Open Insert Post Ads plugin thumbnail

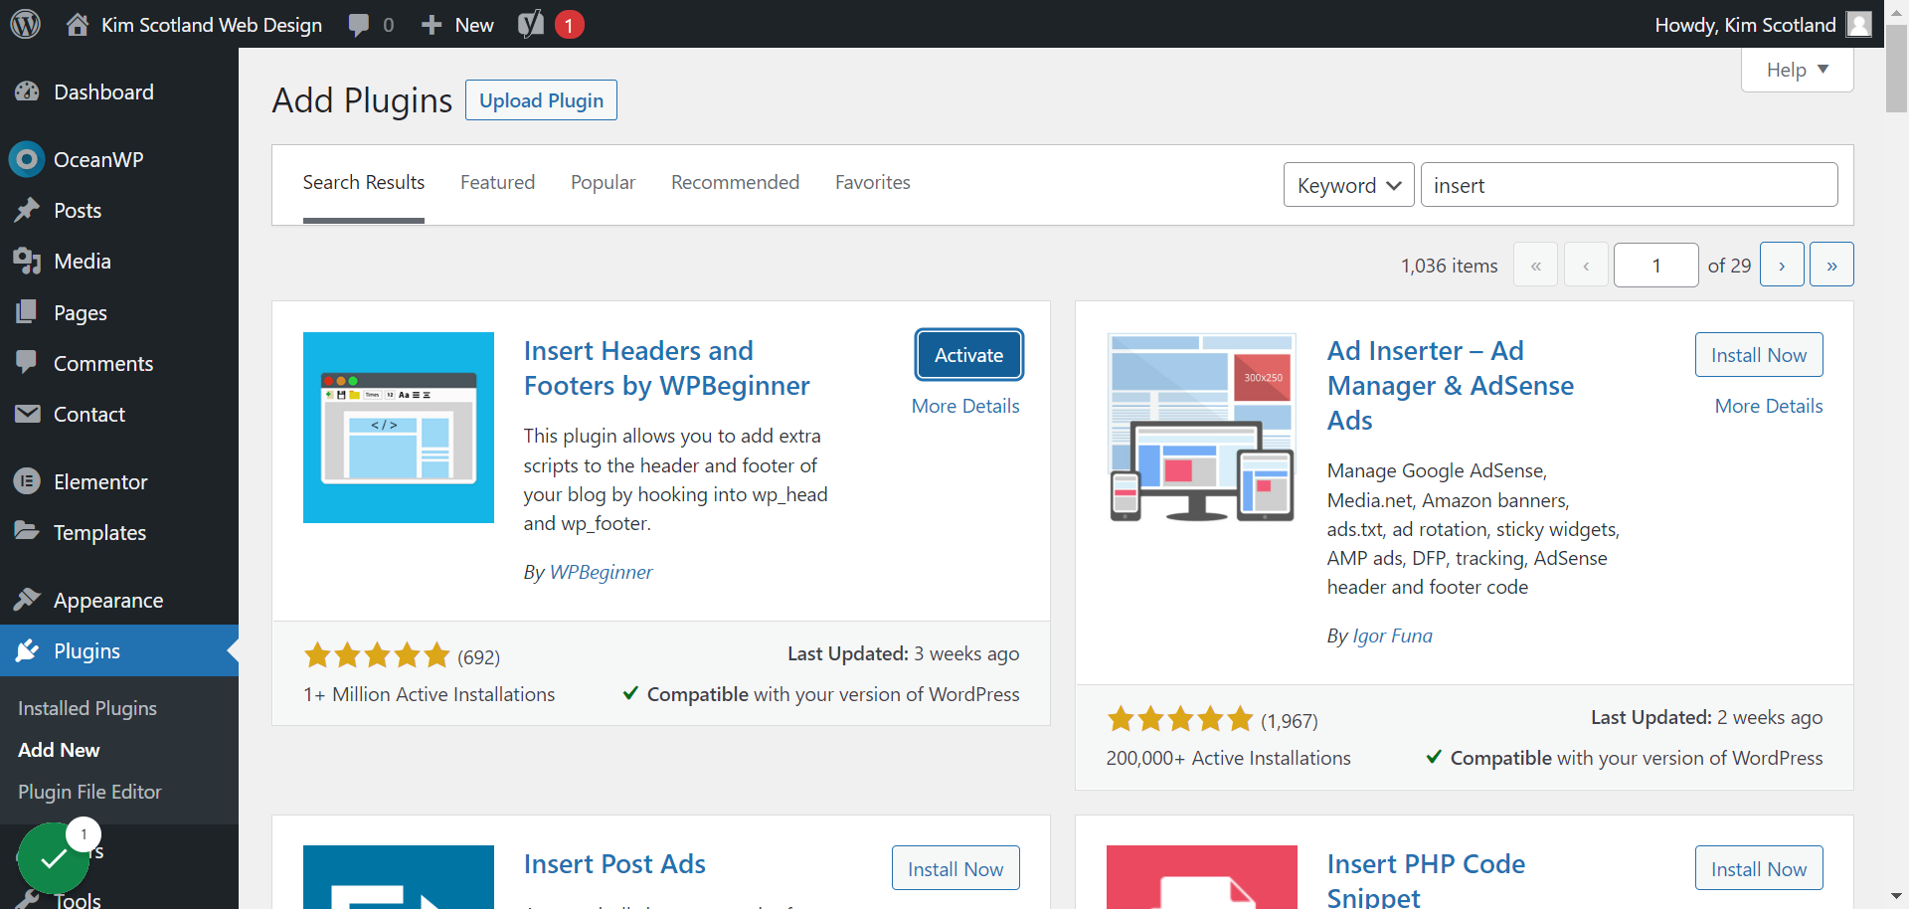point(399,877)
